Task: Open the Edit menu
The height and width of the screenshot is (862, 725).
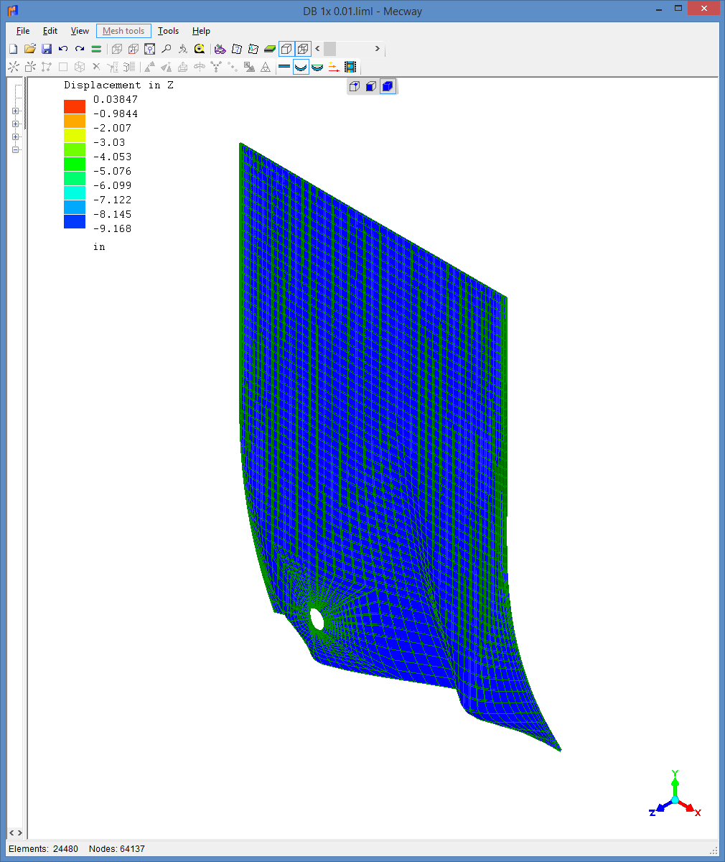Action: pyautogui.click(x=50, y=31)
